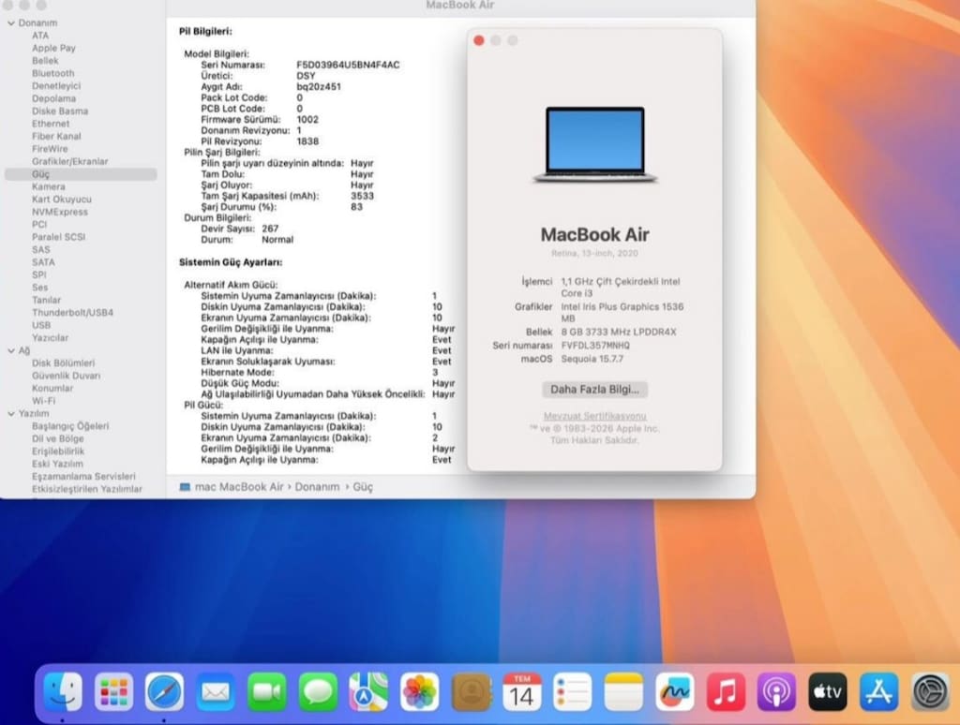Select Wi-Fi in the sidebar
Image resolution: width=960 pixels, height=725 pixels.
click(43, 401)
